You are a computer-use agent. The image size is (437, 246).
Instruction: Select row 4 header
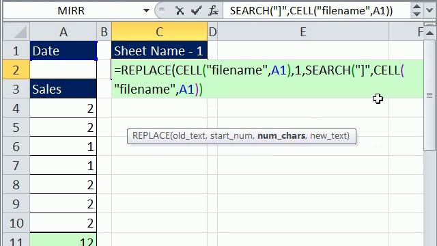pyautogui.click(x=16, y=108)
